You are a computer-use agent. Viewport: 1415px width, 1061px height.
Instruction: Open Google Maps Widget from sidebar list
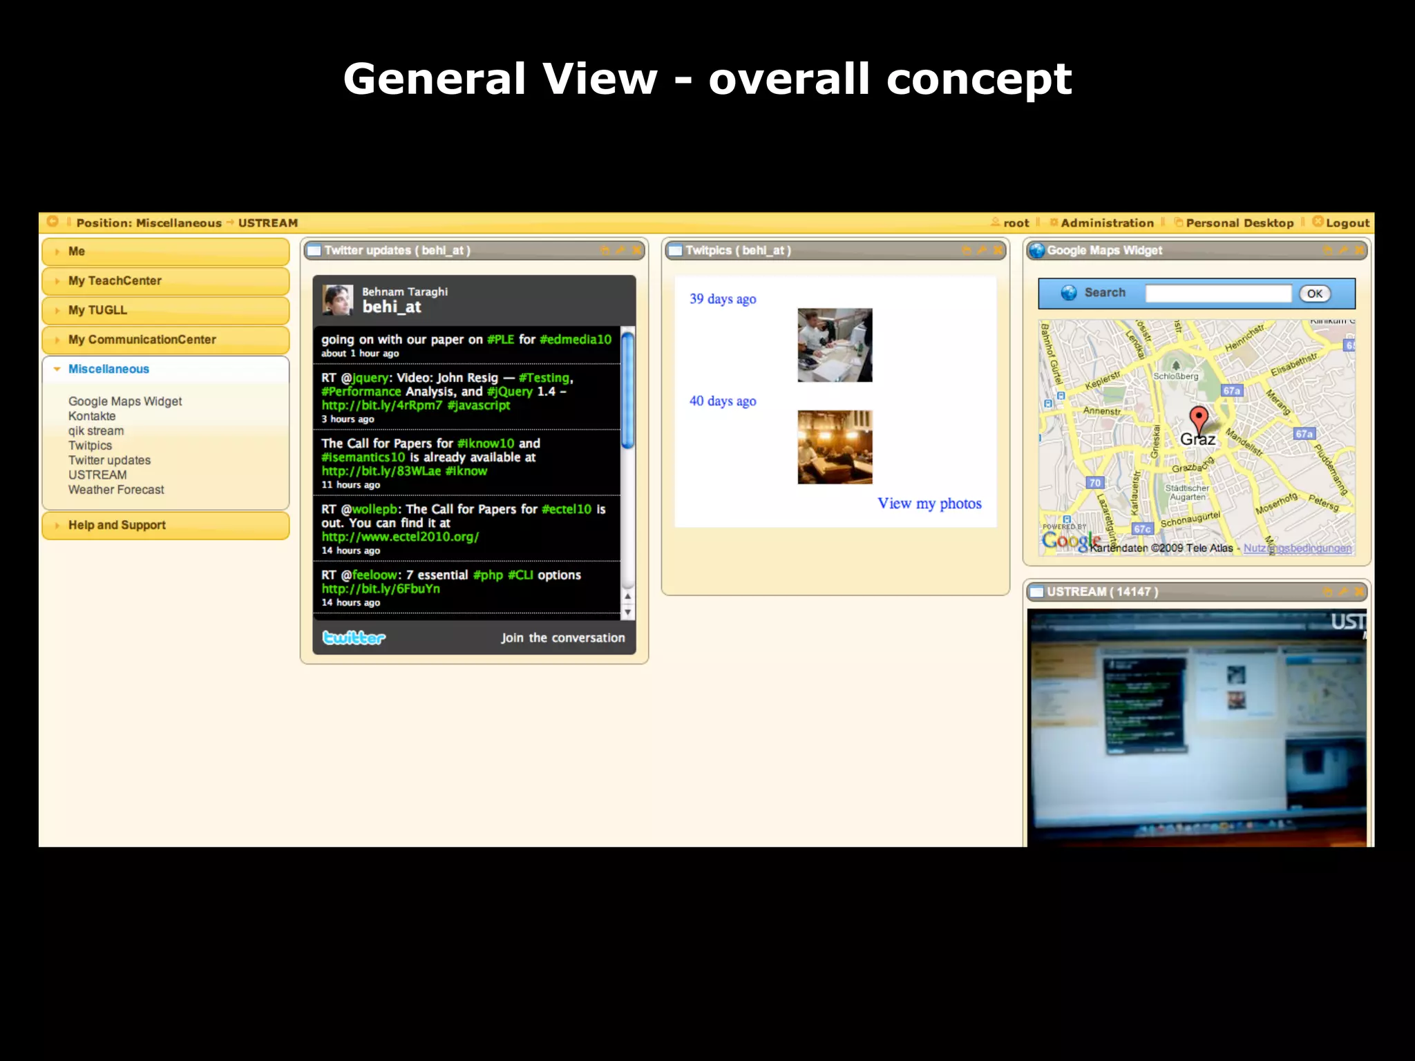[x=125, y=401]
